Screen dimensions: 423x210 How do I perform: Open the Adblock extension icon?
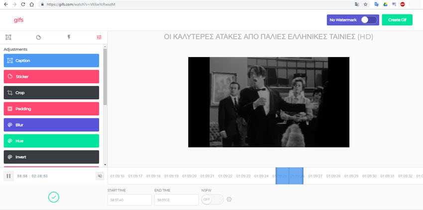pyautogui.click(x=403, y=4)
